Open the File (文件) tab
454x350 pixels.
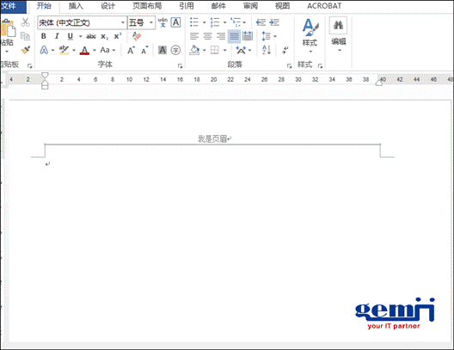[13, 6]
